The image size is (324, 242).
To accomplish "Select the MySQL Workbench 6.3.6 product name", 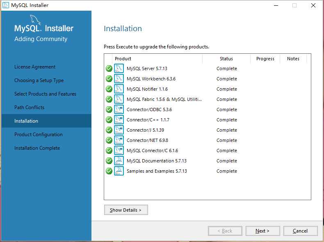I will click(x=151, y=79).
